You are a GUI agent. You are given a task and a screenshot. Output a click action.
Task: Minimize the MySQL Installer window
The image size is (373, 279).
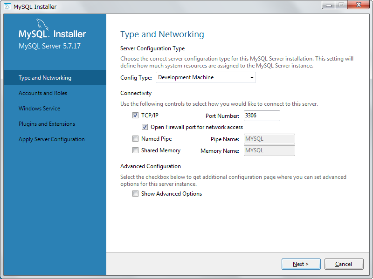[329, 5]
